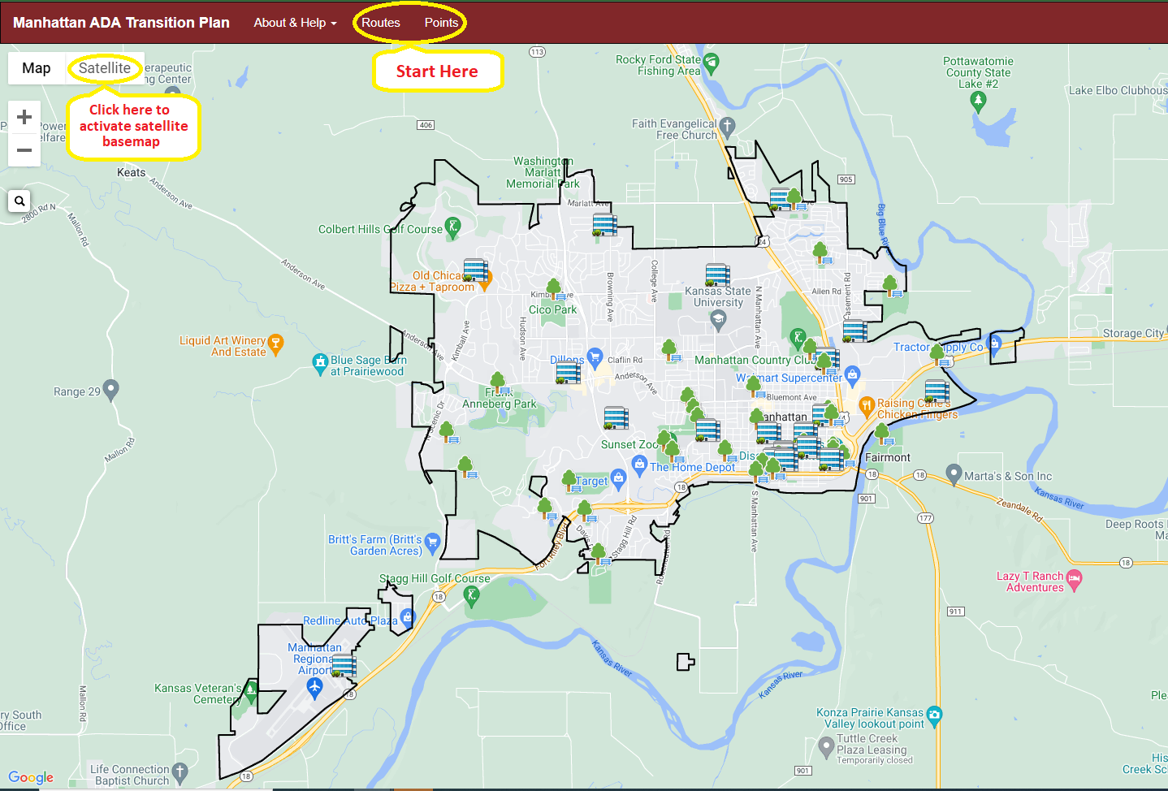Click Pottawatomie County State Lake pin
This screenshot has width=1168, height=791.
click(978, 102)
